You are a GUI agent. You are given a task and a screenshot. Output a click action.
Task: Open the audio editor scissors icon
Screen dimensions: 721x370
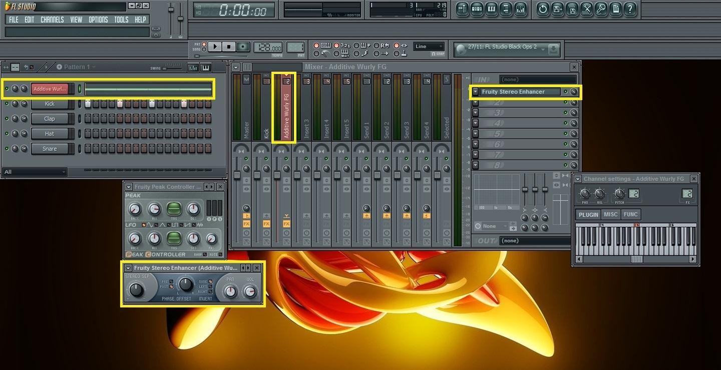tap(586, 9)
